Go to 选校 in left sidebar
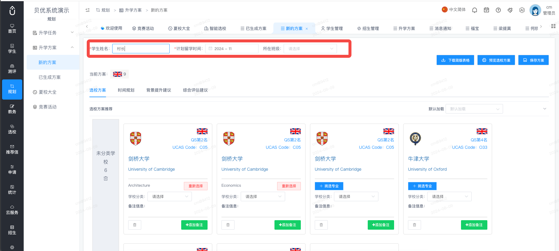The height and width of the screenshot is (251, 559). pos(12,130)
